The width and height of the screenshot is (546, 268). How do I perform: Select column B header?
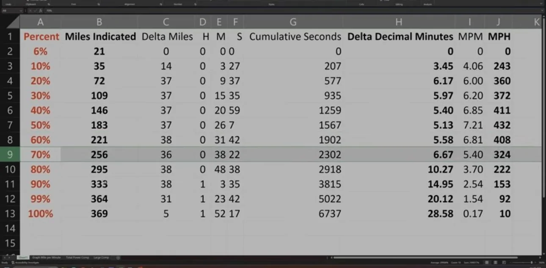pyautogui.click(x=99, y=22)
